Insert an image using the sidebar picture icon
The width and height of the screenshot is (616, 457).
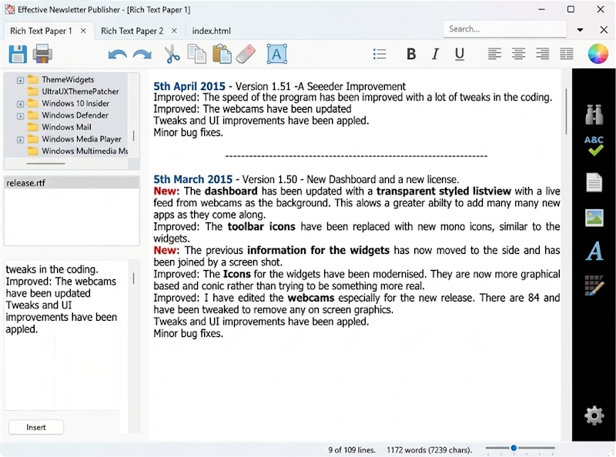coord(594,219)
